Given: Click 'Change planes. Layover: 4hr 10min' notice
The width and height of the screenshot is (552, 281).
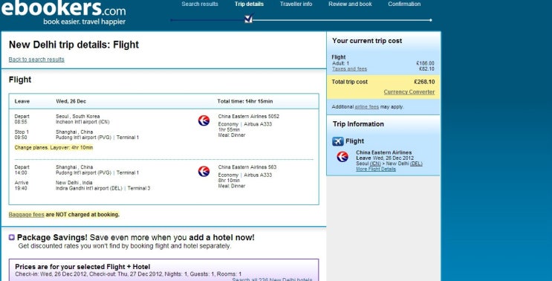Looking at the screenshot, I should (53, 147).
